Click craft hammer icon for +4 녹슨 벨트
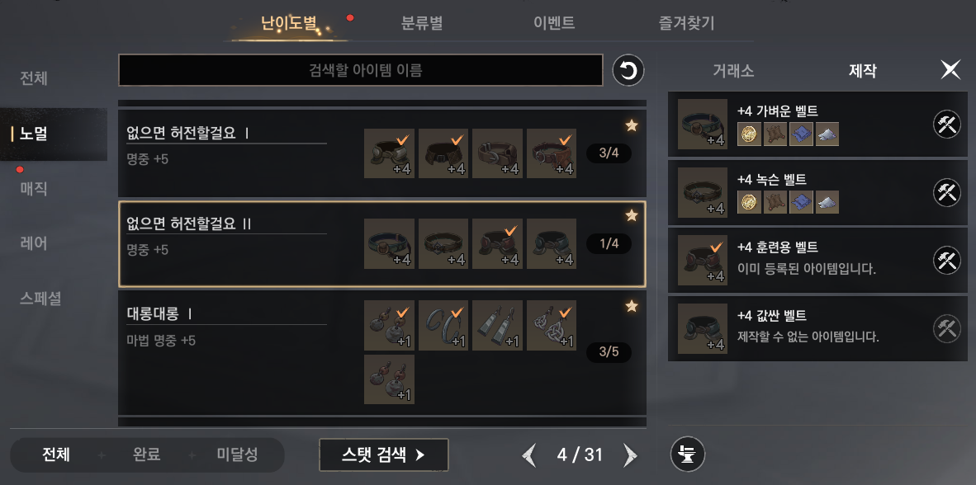The width and height of the screenshot is (976, 485). [x=947, y=193]
